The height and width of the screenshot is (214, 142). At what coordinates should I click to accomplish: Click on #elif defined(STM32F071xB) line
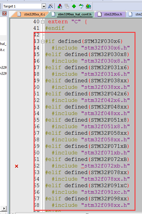[87, 146]
